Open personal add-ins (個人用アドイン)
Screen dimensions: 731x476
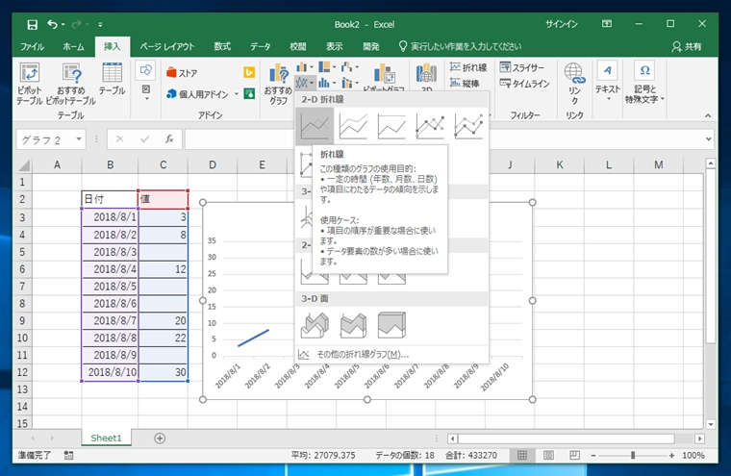[198, 94]
